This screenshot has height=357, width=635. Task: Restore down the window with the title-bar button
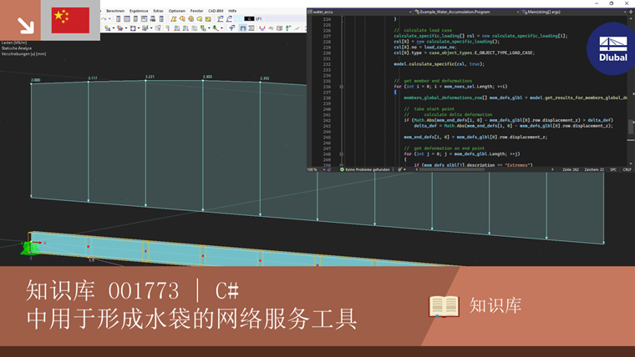pyautogui.click(x=612, y=3)
